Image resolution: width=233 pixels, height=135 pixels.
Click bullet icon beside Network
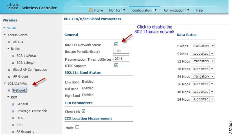(9, 90)
